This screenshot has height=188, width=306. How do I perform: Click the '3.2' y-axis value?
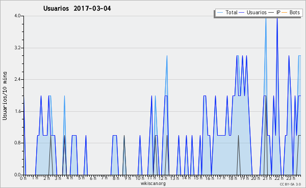click(x=17, y=48)
